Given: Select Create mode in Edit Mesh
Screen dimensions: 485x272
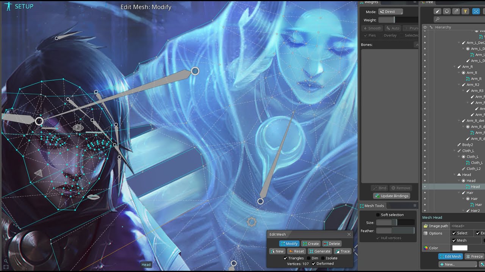Looking at the screenshot, I should click(311, 244).
